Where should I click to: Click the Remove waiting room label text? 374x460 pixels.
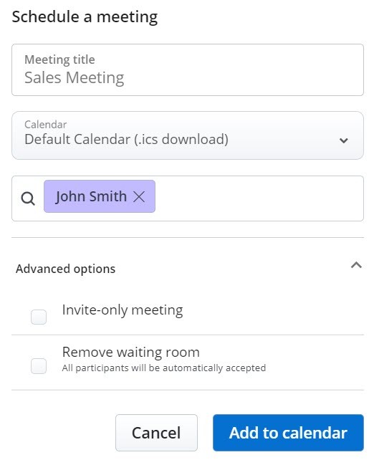pos(131,352)
